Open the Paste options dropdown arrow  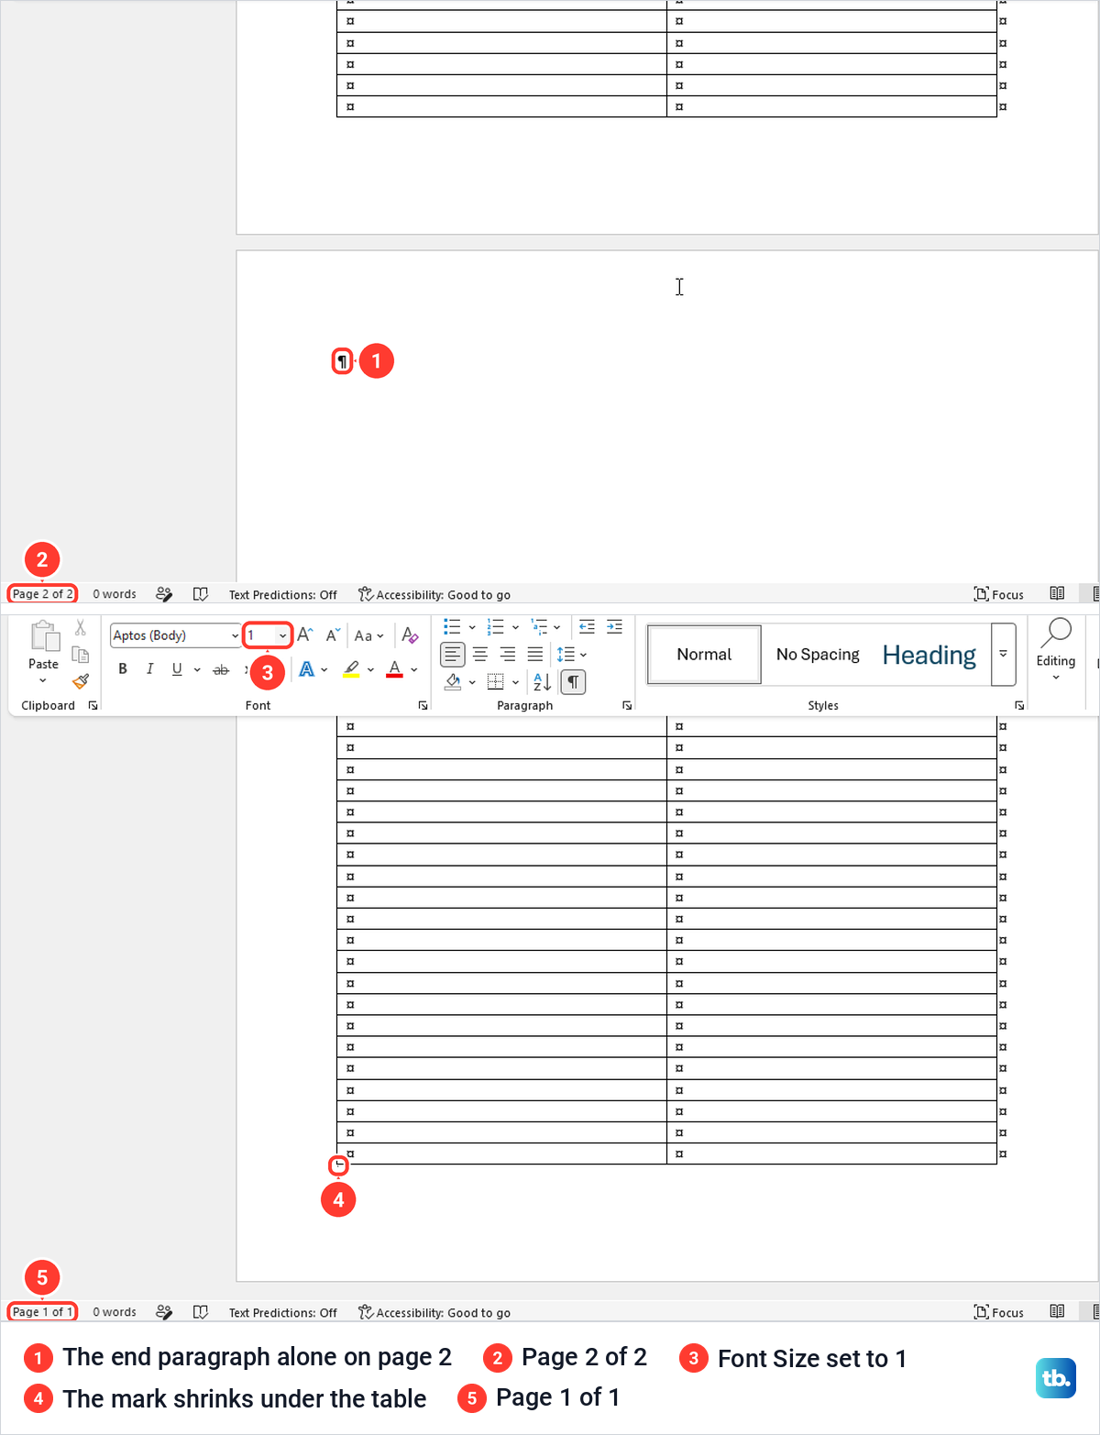click(x=43, y=681)
